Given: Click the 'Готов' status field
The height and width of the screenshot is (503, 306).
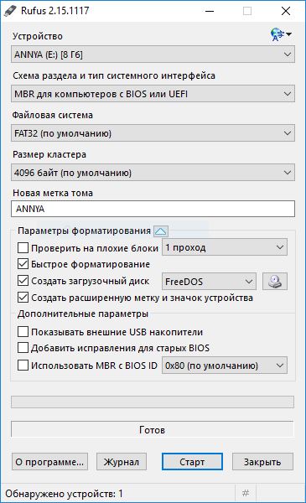Looking at the screenshot, I should [153, 429].
